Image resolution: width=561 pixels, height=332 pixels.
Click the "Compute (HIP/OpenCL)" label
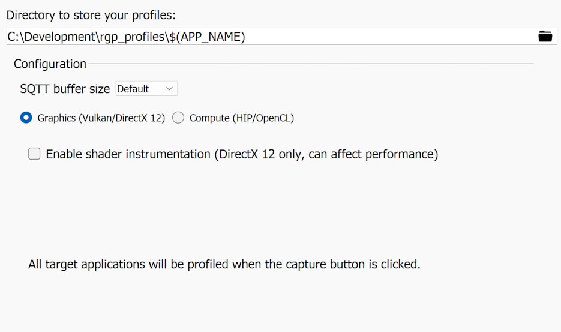(x=241, y=118)
